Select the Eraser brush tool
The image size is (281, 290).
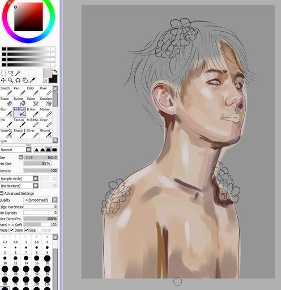click(x=6, y=101)
